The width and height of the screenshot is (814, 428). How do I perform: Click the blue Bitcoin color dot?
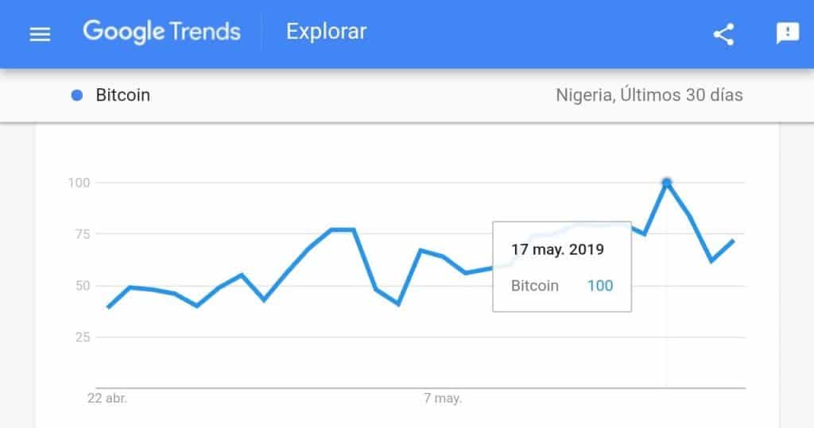tap(77, 96)
